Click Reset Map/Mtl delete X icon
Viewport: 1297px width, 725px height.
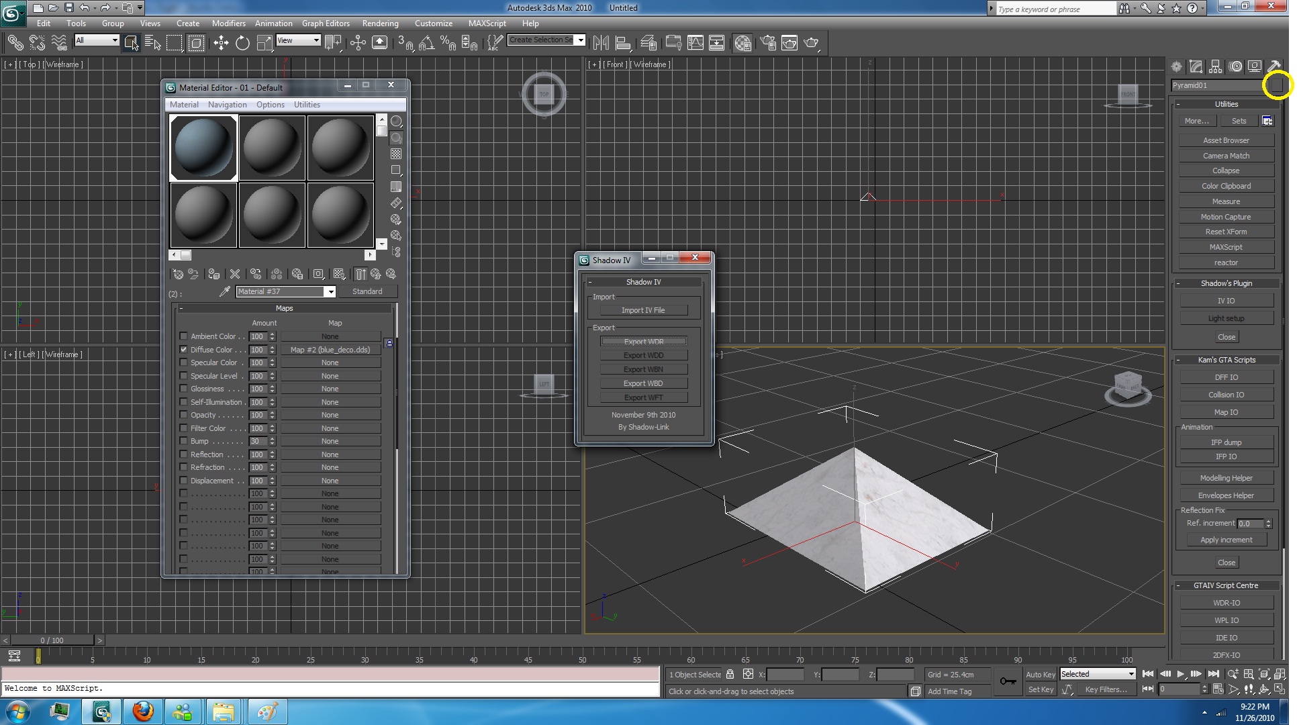click(x=234, y=274)
